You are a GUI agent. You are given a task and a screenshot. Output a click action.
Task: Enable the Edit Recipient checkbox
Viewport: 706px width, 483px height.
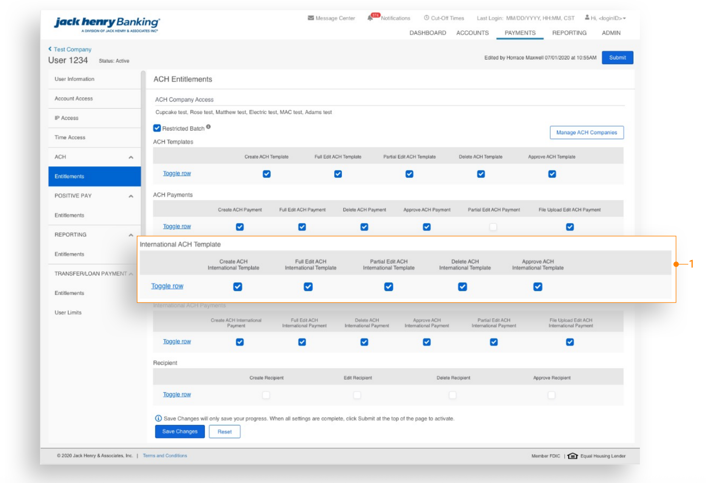click(357, 395)
